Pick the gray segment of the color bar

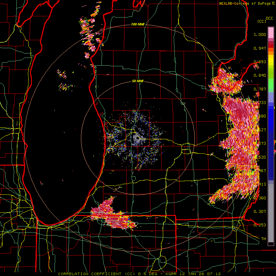click(271, 213)
